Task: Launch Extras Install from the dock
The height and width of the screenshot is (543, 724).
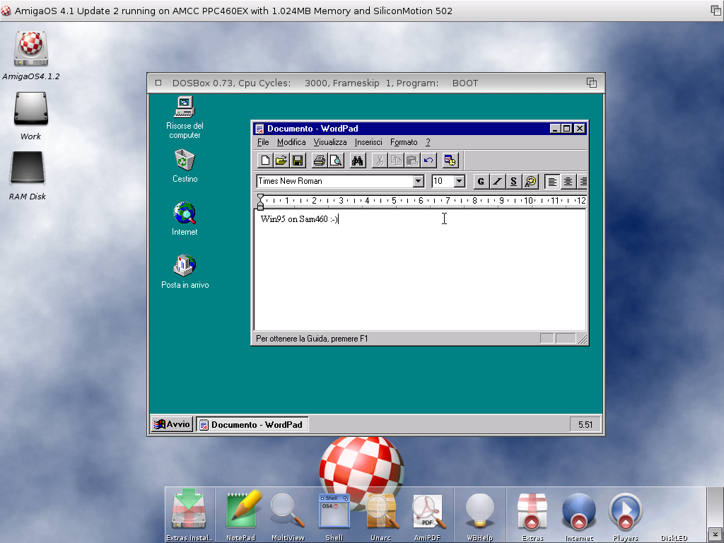Action: tap(189, 515)
